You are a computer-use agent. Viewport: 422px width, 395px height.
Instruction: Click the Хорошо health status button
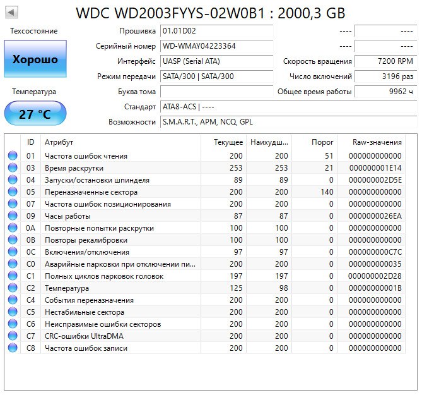[x=35, y=59]
